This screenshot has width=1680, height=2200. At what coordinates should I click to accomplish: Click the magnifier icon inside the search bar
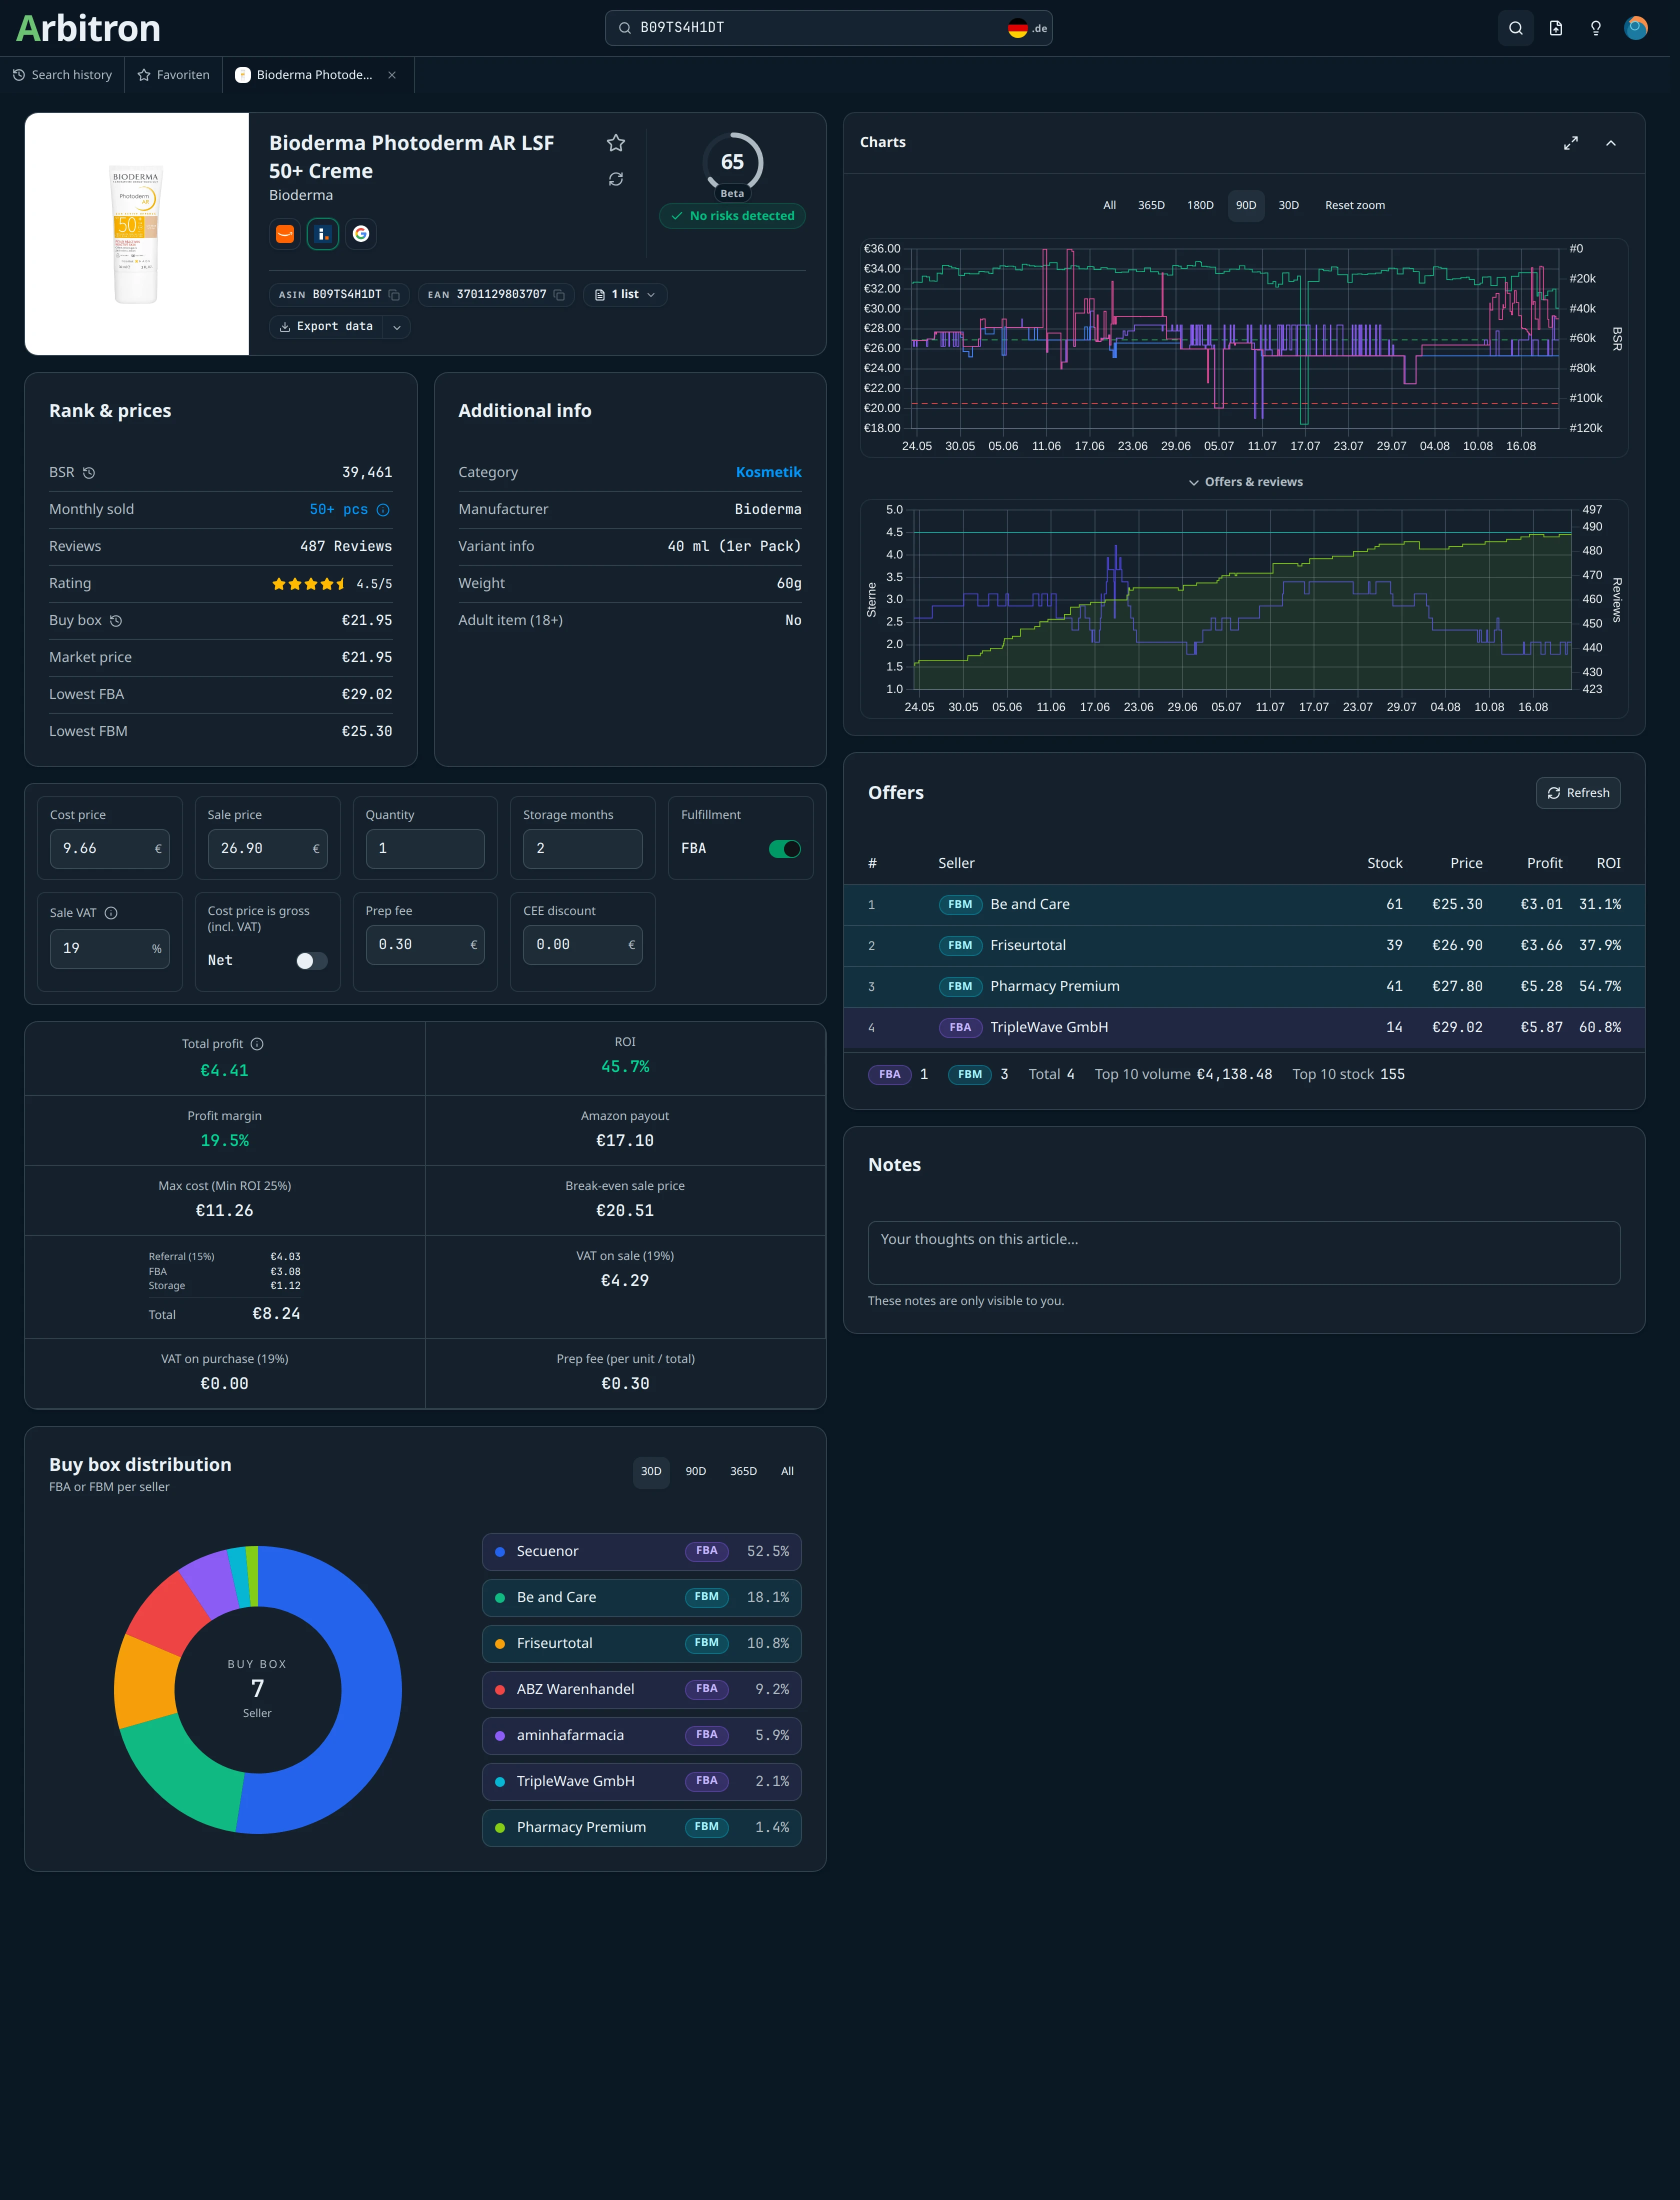tap(624, 28)
